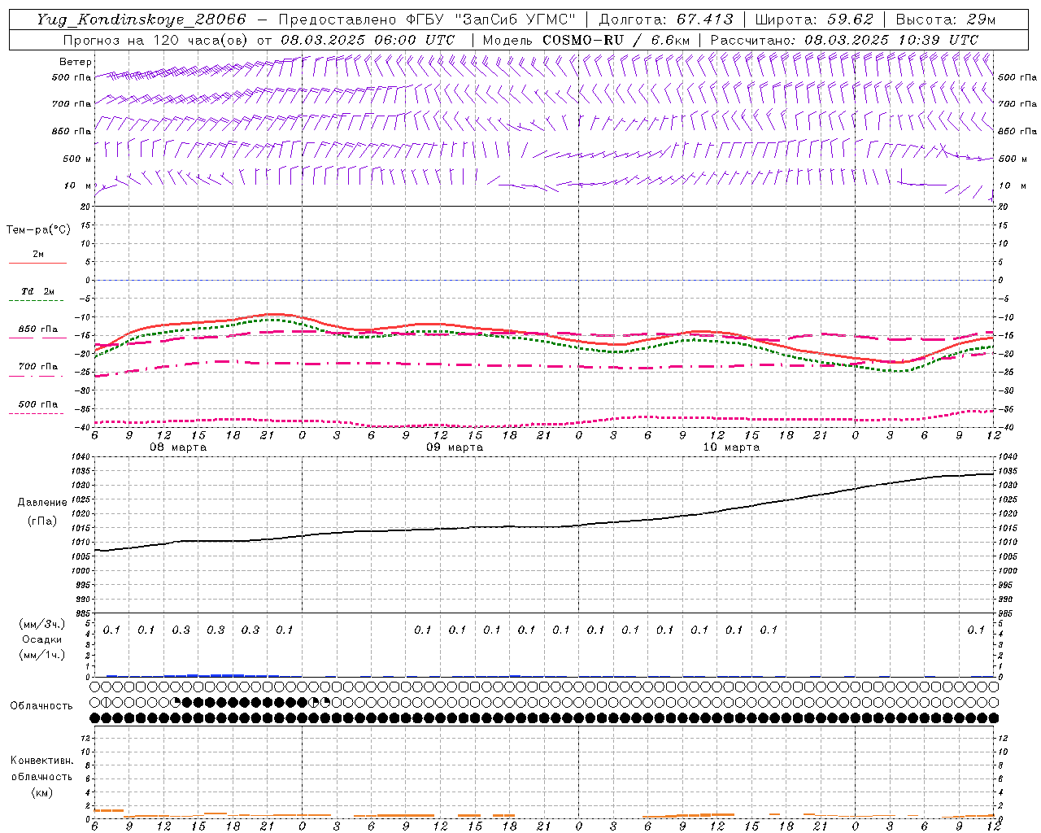Click the Осадки panel label
The width and height of the screenshot is (1041, 833).
42,639
